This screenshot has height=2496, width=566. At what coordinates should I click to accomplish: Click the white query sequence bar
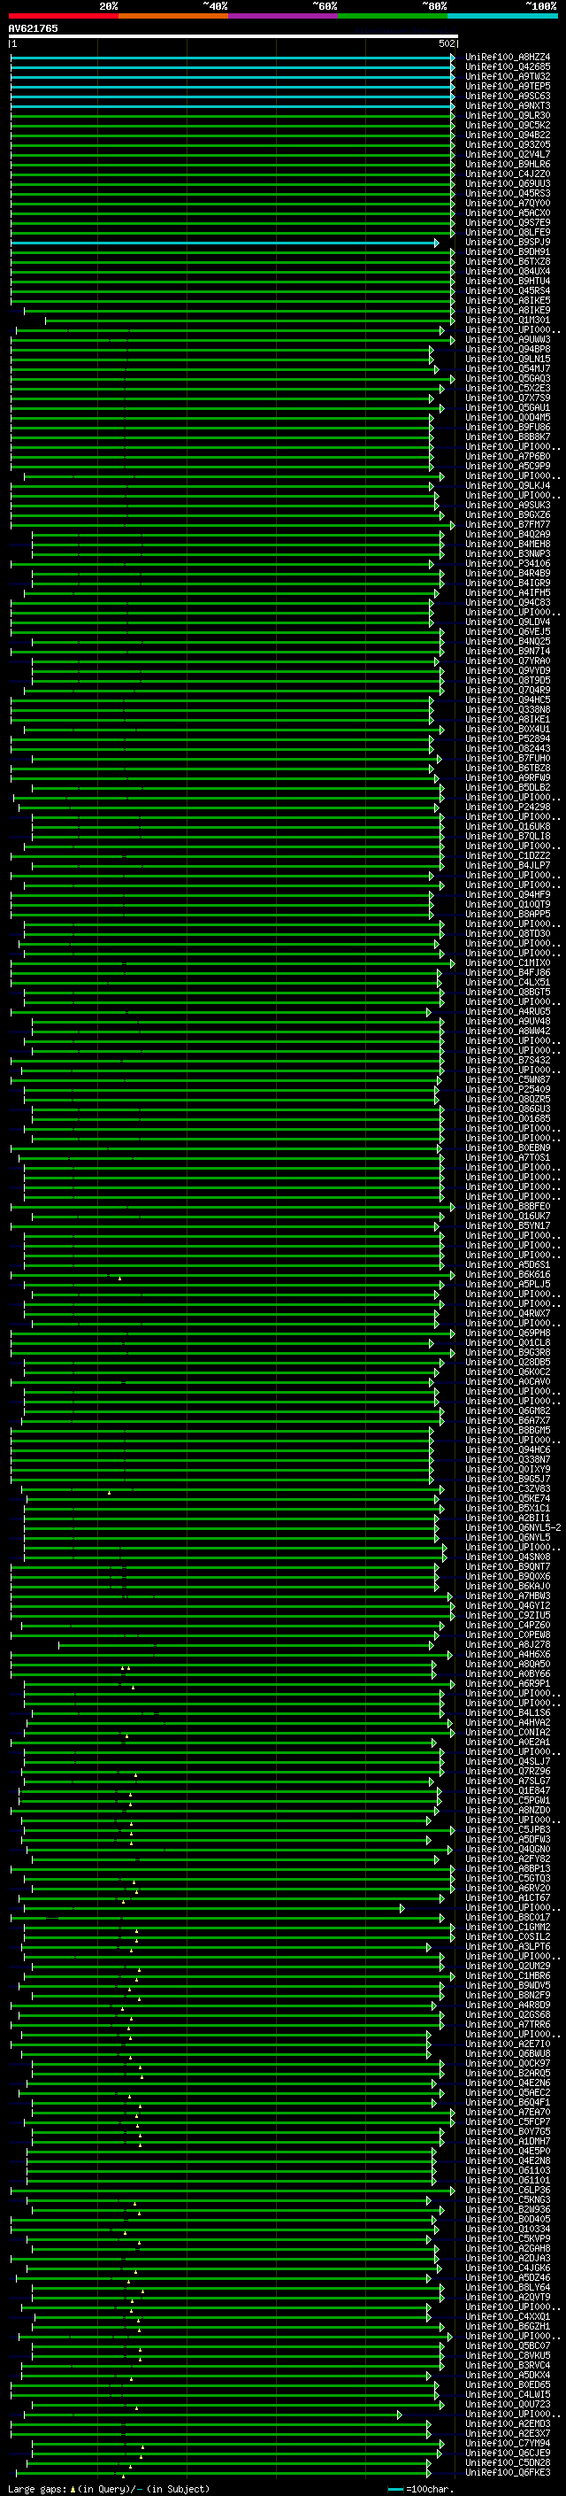[233, 35]
